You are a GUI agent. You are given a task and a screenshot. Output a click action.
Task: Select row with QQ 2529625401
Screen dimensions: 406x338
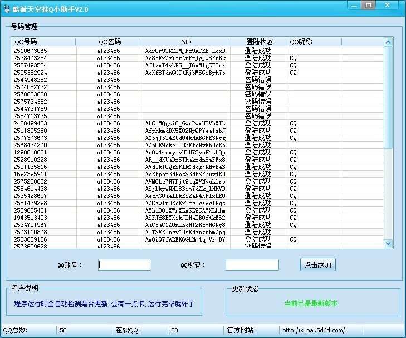198,211
